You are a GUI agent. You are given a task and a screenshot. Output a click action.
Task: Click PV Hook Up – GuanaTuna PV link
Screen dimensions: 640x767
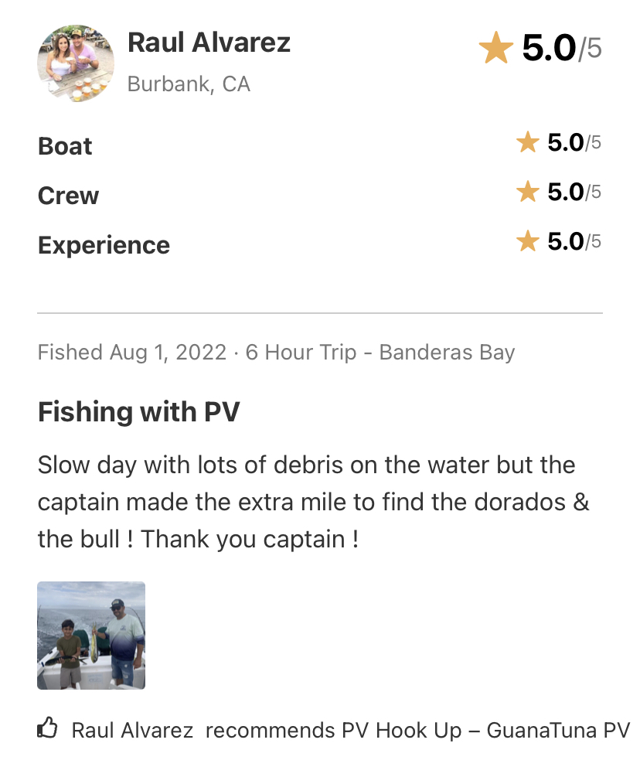tap(485, 731)
